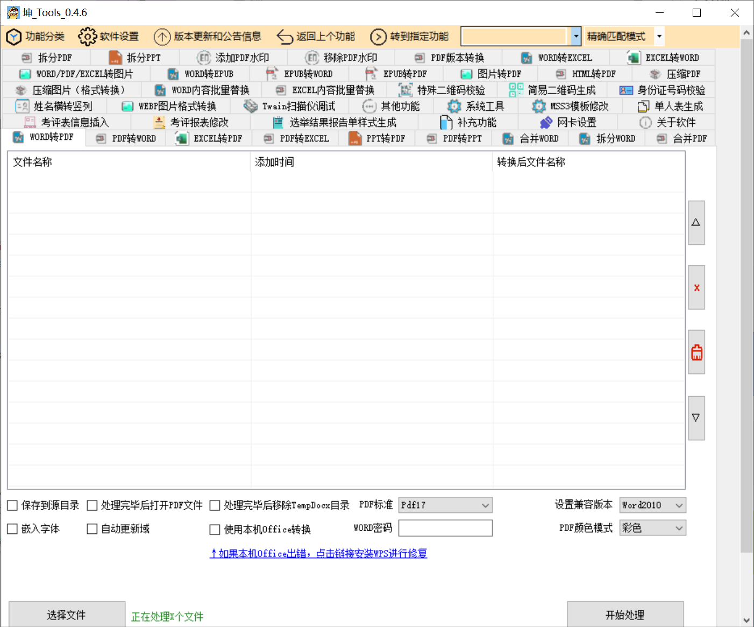Click the 返回上个功能 back arrow icon
Viewport: 754px width, 627px height.
coord(284,37)
